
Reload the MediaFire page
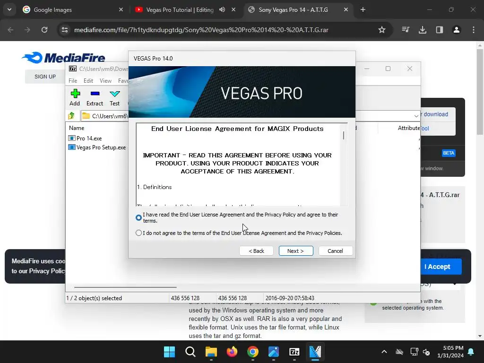(x=44, y=30)
